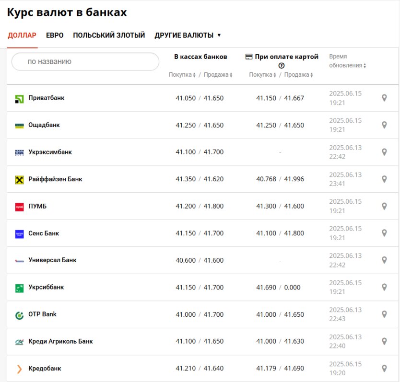
Task: Click the 'При оплате картой' header text
Action: click(286, 57)
